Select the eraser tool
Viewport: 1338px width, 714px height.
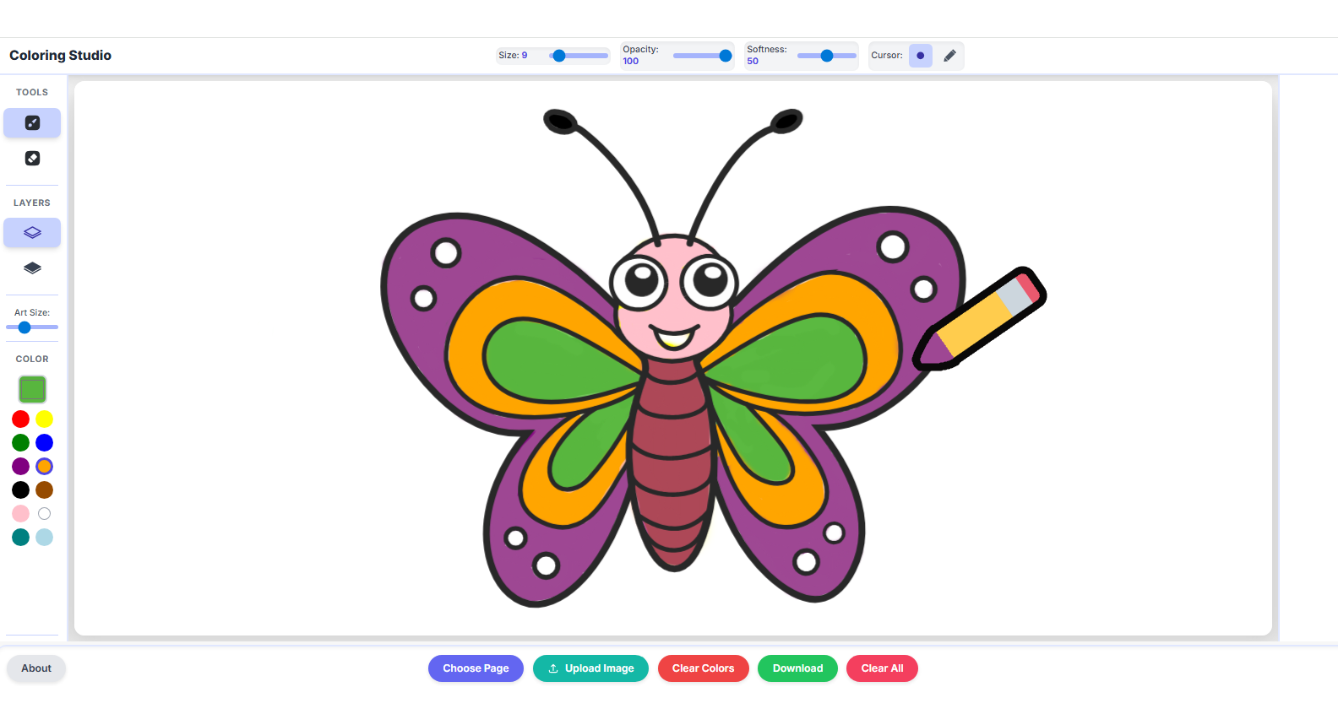point(32,159)
